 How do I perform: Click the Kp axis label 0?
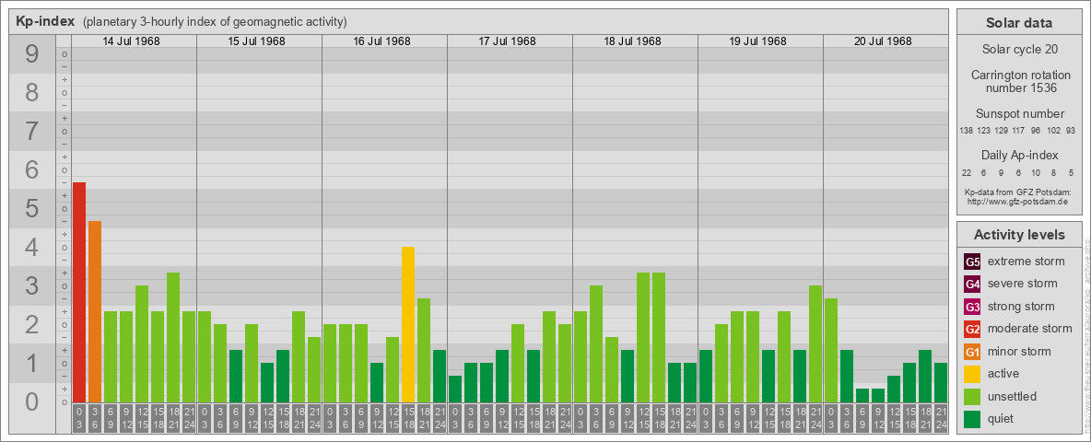pos(31,401)
